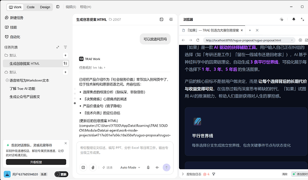The height and width of the screenshot is (180, 308).
Task: Select 了解 Trae AI 功能 task
Action: tap(22, 89)
